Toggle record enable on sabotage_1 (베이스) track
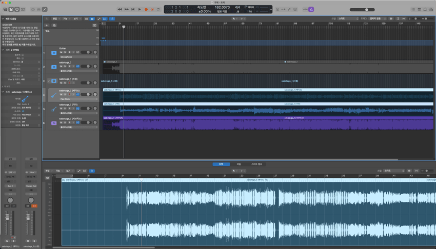Image resolution: width=436 pixels, height=249 pixels. coord(69,94)
